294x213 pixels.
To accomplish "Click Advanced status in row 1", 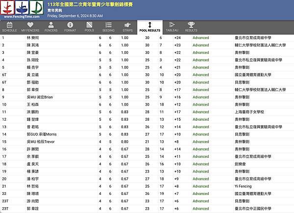I will click(x=201, y=38).
